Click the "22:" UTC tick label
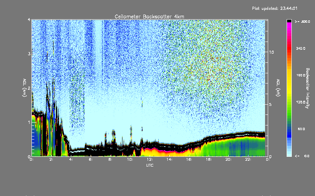The image size is (315, 196). click(248, 160)
